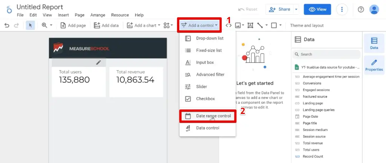Open the Properties panel tab
Image resolution: width=386 pixels, height=163 pixels.
[x=374, y=65]
